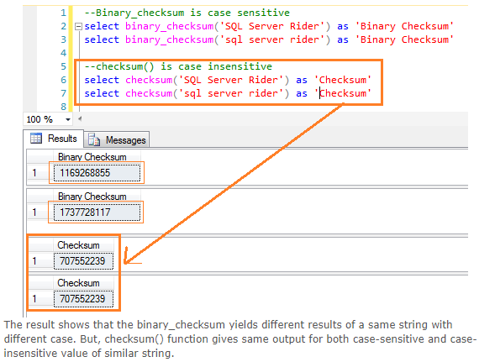495x362 pixels.
Task: Switch to the Results tab
Action: click(54, 139)
